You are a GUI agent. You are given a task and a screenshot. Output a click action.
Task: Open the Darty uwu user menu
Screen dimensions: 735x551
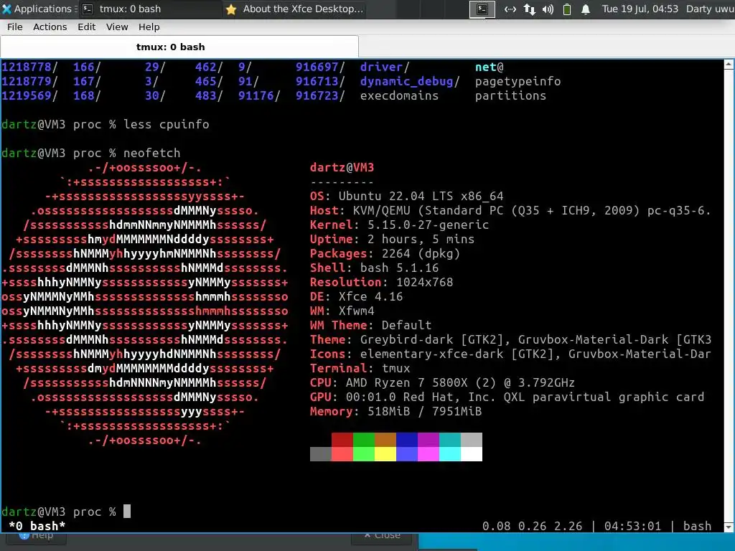[710, 9]
